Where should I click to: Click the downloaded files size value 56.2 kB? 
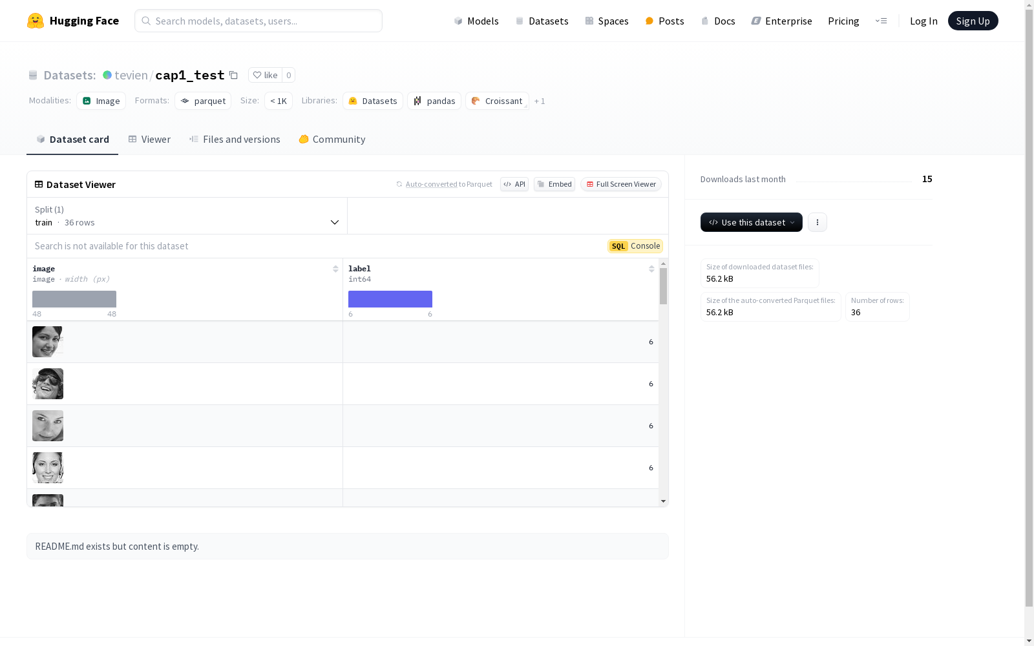pos(720,279)
